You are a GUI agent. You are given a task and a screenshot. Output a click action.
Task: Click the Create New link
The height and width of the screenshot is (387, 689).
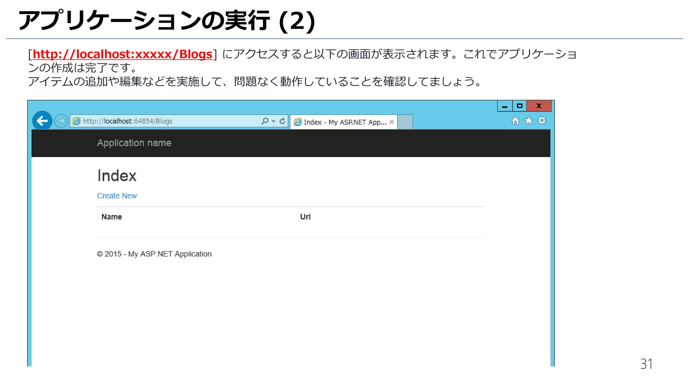pos(117,196)
